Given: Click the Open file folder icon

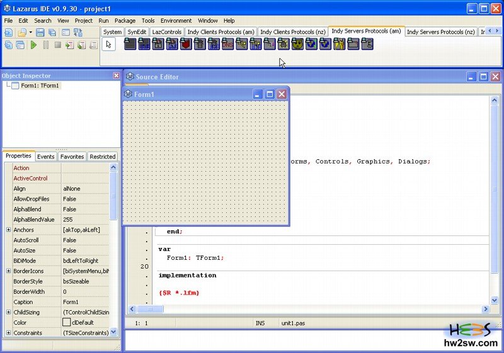Looking at the screenshot, I should [22, 33].
